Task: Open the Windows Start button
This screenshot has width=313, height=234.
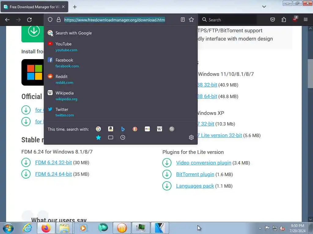Action: 8,228
